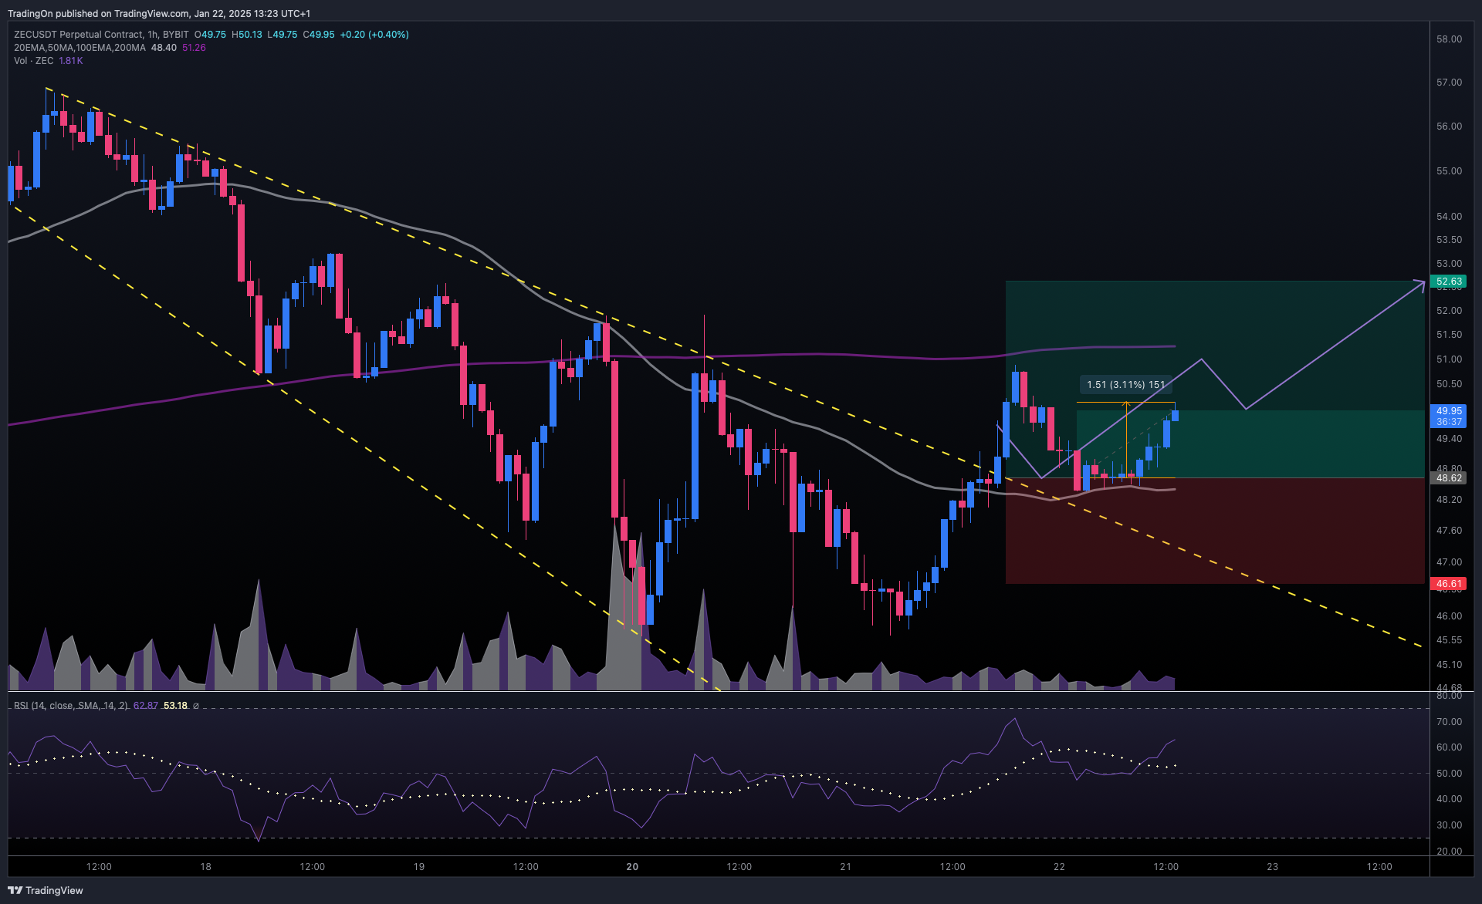This screenshot has width=1482, height=904.
Task: Click the RSI axis 40.00 level label
Action: click(x=1449, y=799)
